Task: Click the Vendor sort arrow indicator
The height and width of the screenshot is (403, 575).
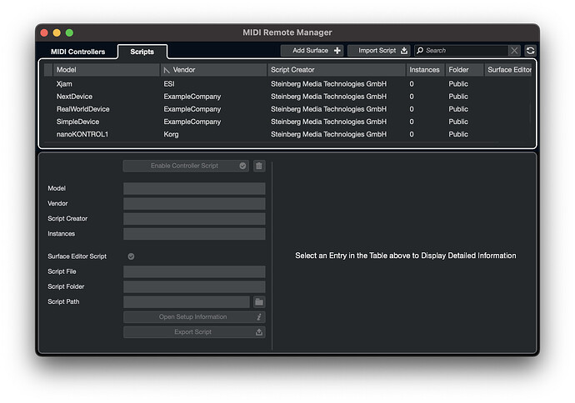Action: pos(167,70)
